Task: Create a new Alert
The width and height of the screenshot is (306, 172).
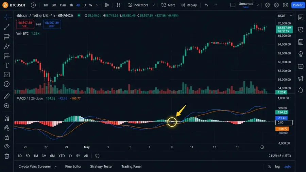Action: click(168, 5)
